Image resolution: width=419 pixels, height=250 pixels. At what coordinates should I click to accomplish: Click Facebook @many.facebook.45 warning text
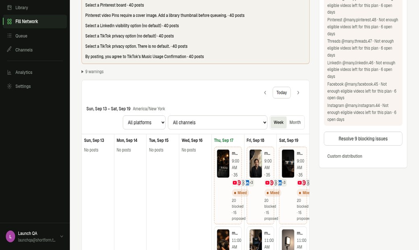click(362, 91)
